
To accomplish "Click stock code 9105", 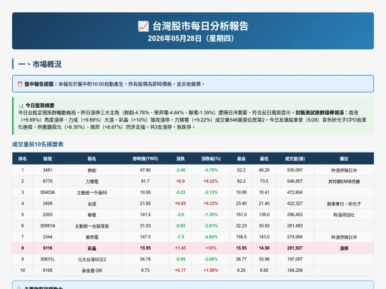I will (47, 270).
